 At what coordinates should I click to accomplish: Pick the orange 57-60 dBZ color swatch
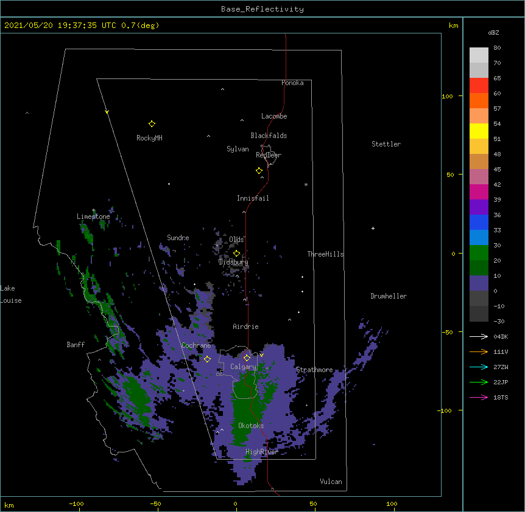pos(479,100)
